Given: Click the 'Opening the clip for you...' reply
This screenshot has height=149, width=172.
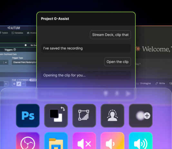Looking at the screenshot, I should click(86, 75).
